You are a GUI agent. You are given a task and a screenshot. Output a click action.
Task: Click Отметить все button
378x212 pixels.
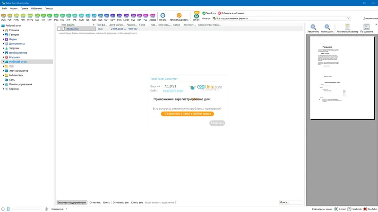pos(120,203)
